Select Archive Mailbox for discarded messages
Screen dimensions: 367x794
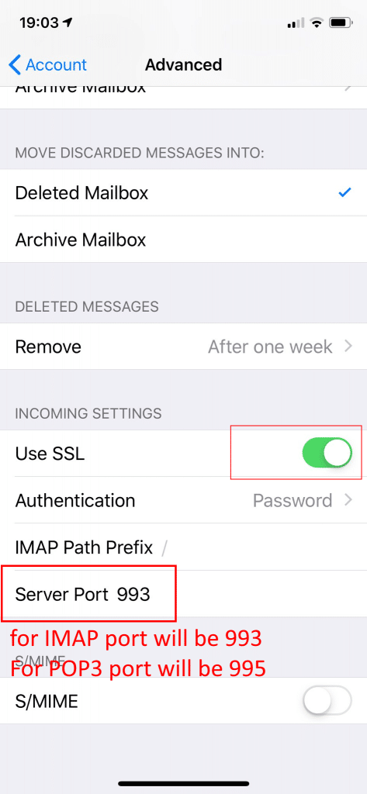click(x=183, y=240)
